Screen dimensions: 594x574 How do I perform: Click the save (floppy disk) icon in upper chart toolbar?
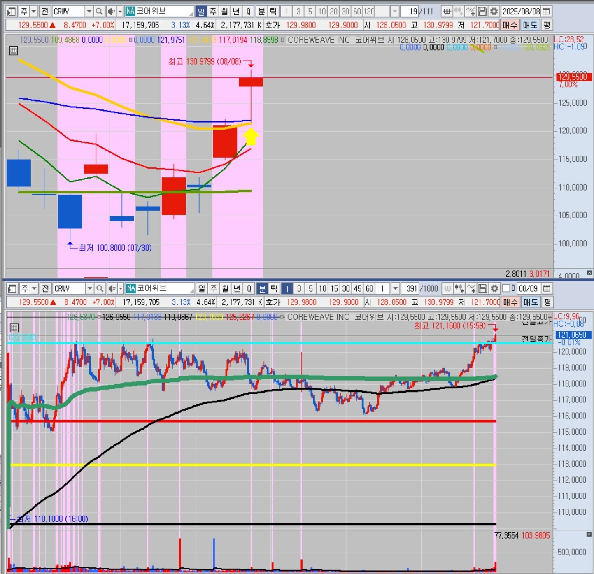point(482,11)
